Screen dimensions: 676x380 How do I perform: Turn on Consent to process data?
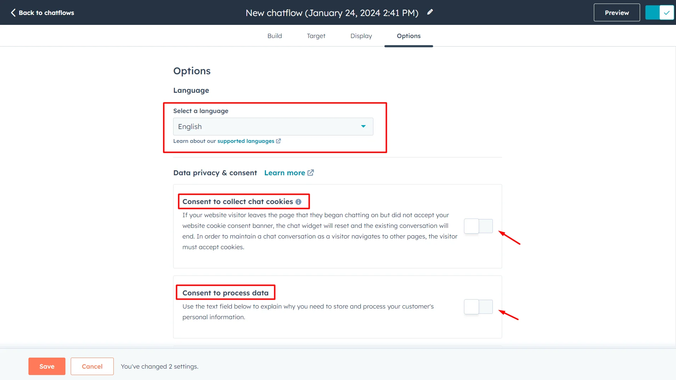[x=478, y=307]
